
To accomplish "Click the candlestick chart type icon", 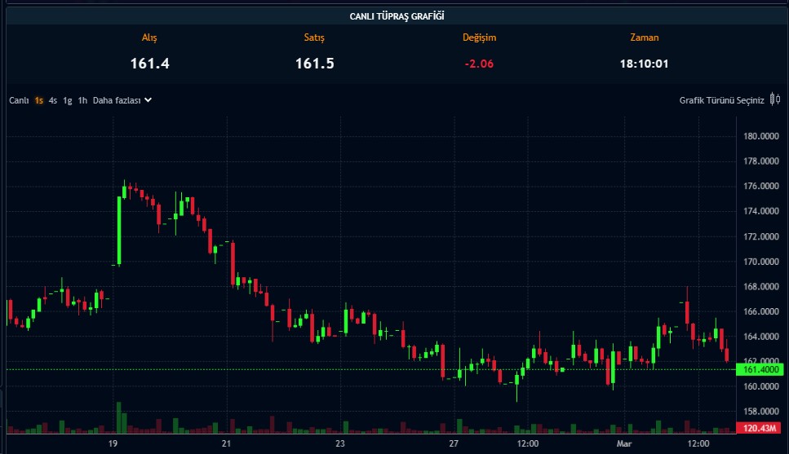I will click(774, 100).
